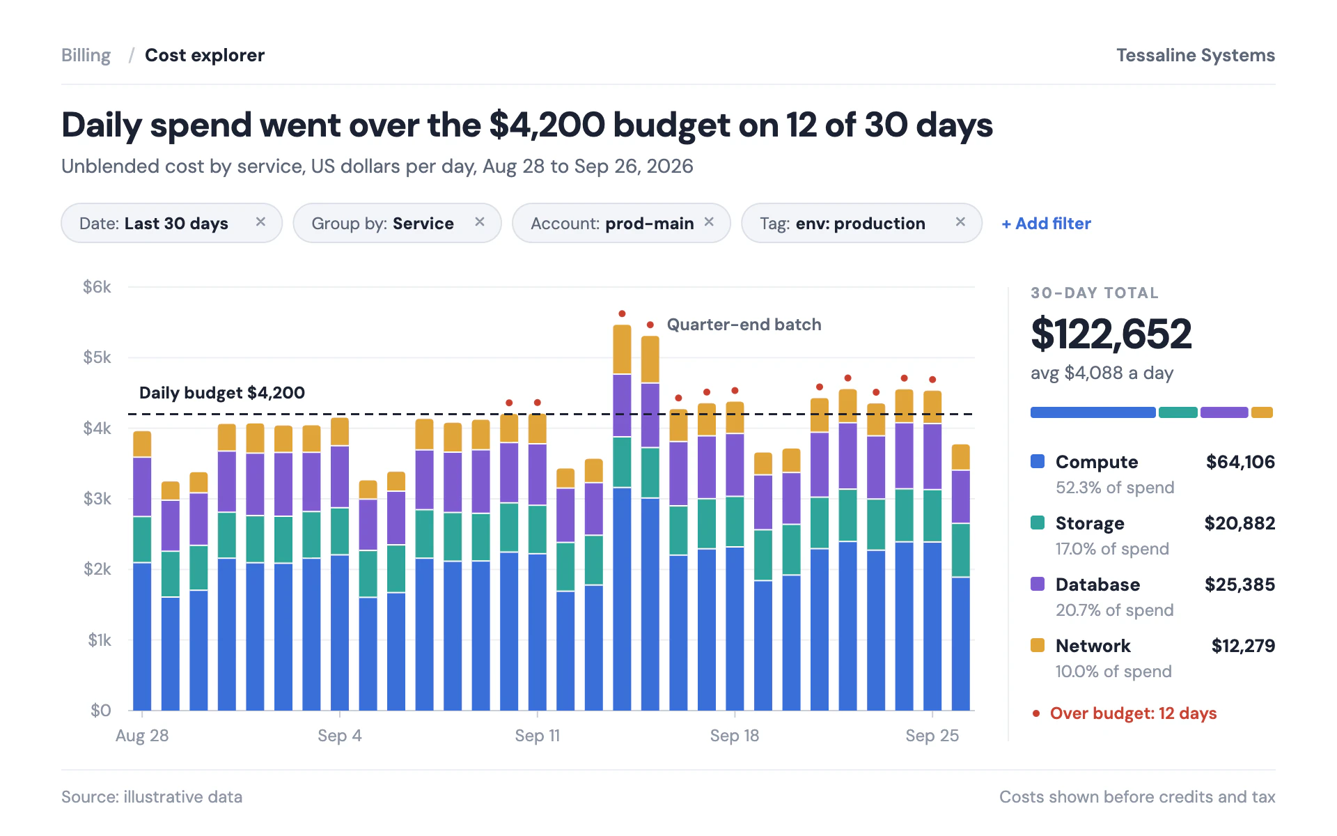The height and width of the screenshot is (836, 1337).
Task: Click the 52.3% of spend text
Action: click(1115, 488)
